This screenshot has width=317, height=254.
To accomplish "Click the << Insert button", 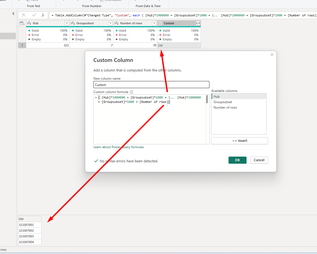I will pyautogui.click(x=239, y=141).
